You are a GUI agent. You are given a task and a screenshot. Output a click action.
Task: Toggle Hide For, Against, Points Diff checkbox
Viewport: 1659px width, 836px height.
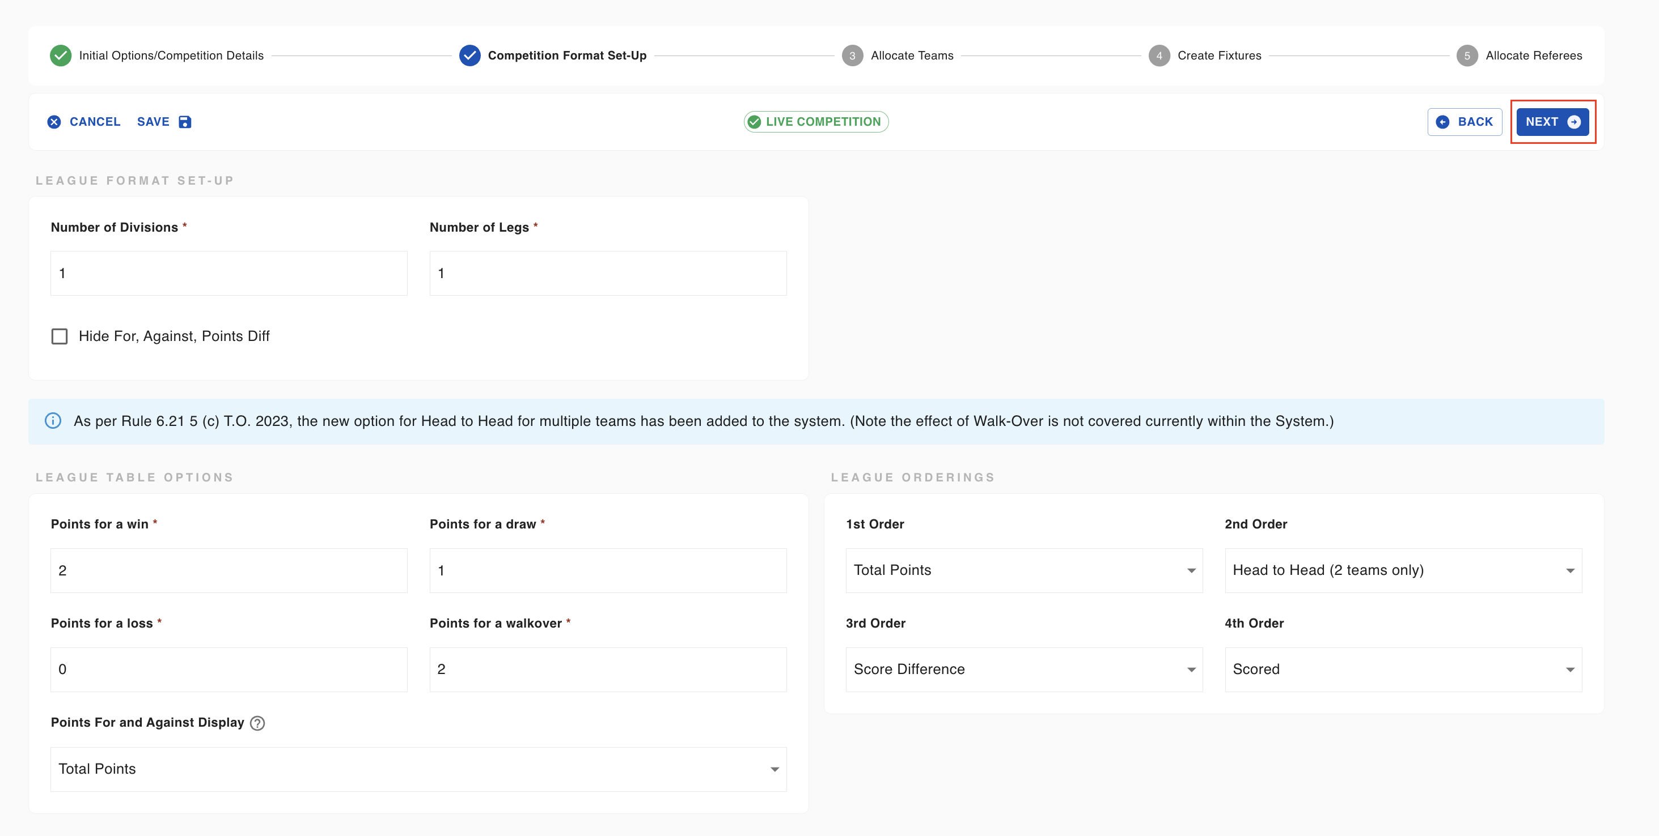[x=59, y=336]
